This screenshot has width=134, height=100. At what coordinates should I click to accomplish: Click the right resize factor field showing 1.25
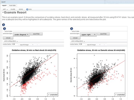pos(82,44)
